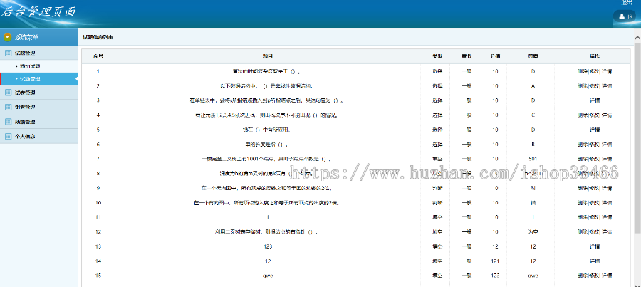
Task: Click 详情 in row 6
Action: click(607, 145)
